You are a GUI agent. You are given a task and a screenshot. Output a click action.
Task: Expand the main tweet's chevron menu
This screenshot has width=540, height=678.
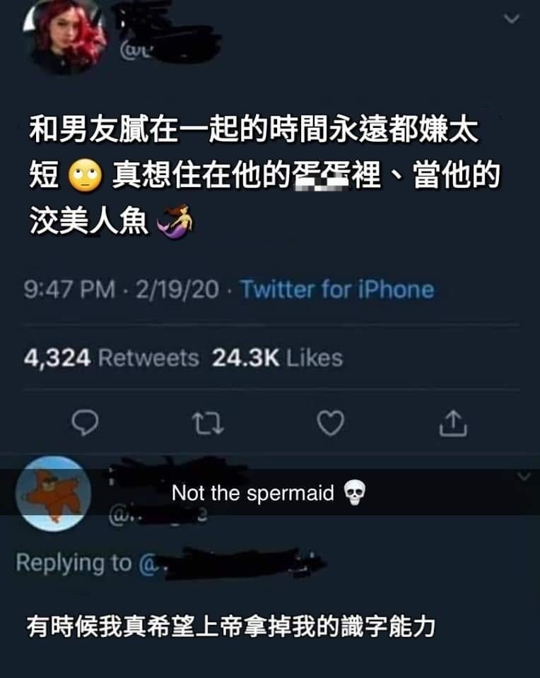(512, 18)
